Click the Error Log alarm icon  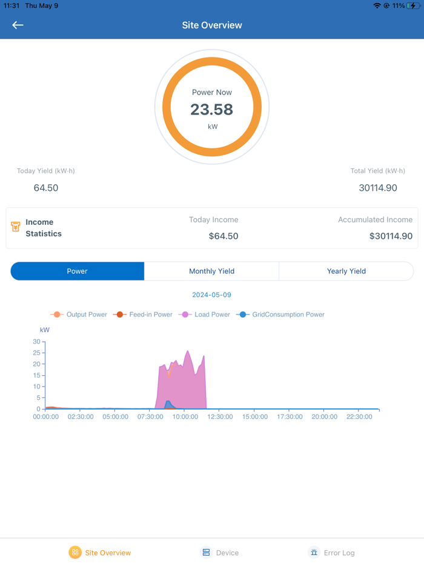pyautogui.click(x=314, y=552)
